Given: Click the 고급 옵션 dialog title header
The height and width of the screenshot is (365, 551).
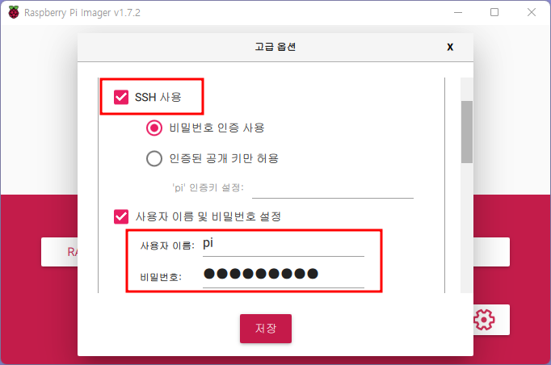Looking at the screenshot, I should click(x=275, y=47).
